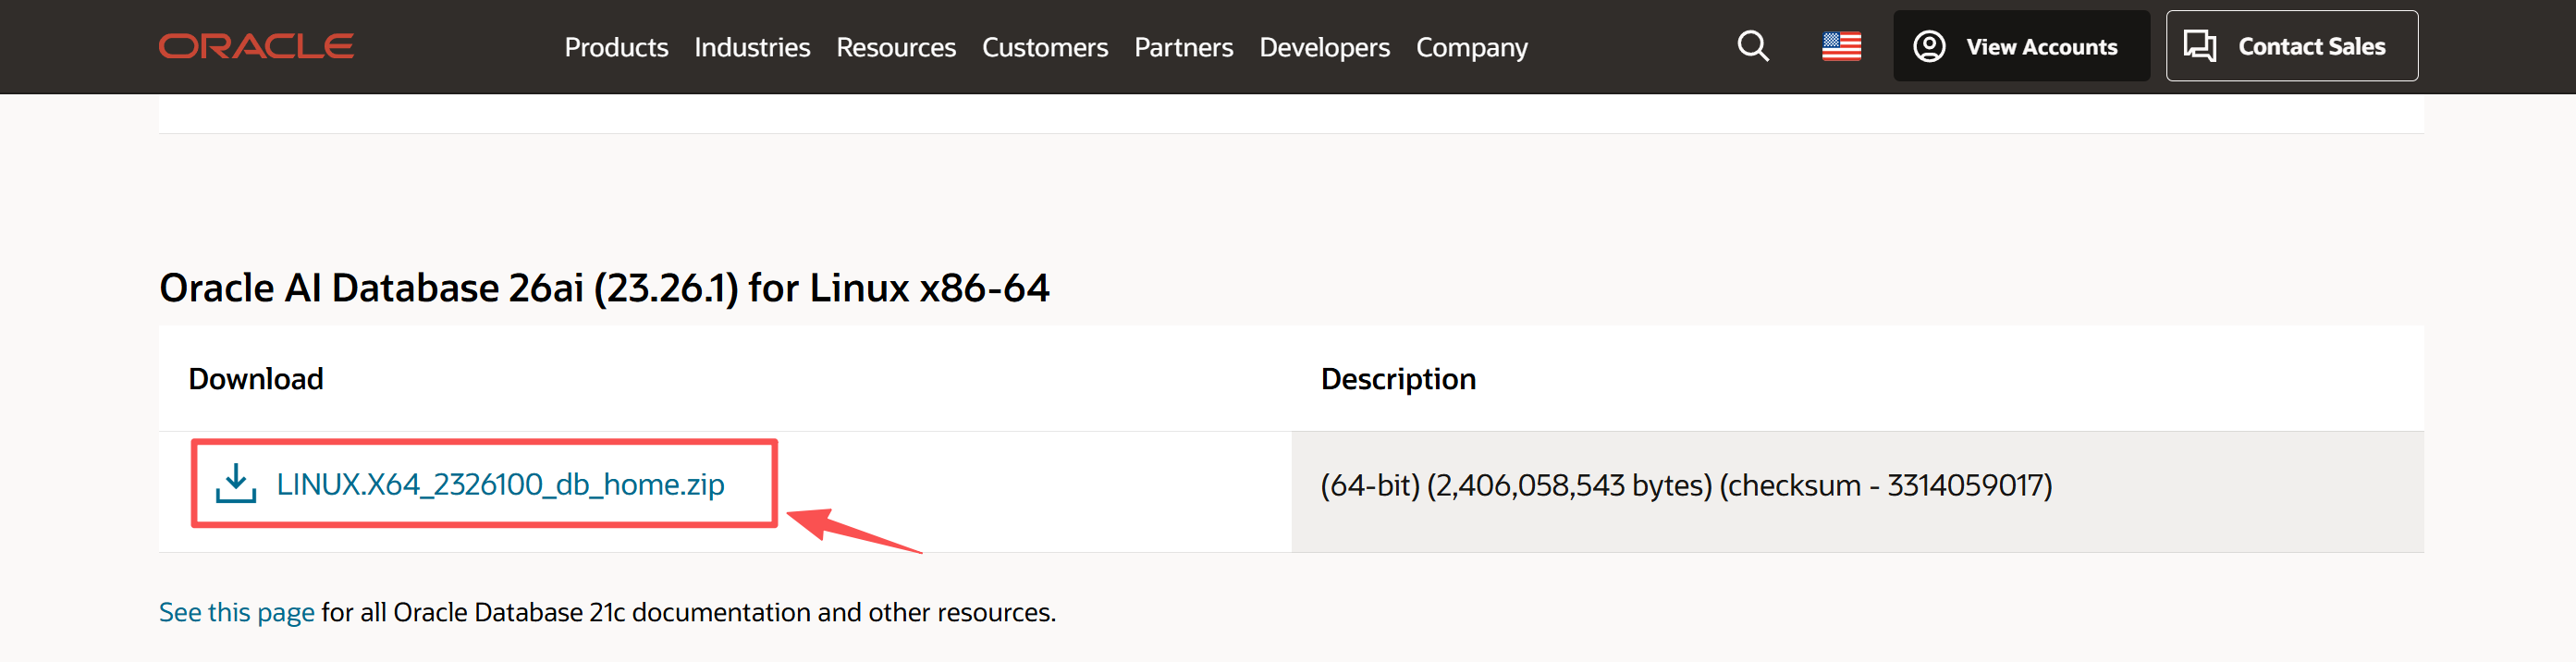Open the Products menu
Image resolution: width=2576 pixels, height=662 pixels.
(x=616, y=47)
